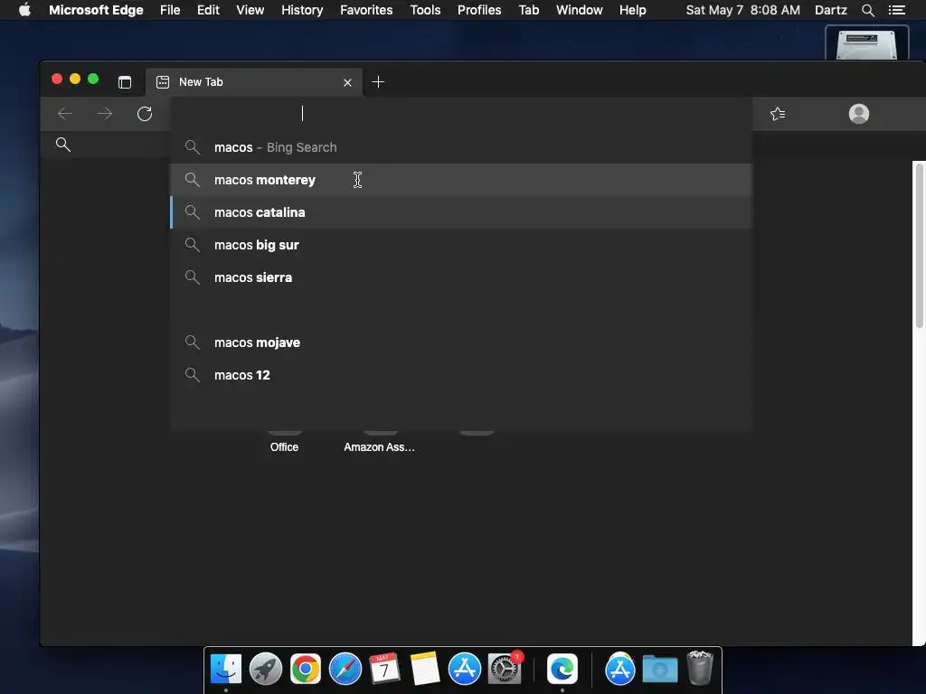This screenshot has width=926, height=694.
Task: Open Spotlight search in the menu bar
Action: (x=867, y=10)
